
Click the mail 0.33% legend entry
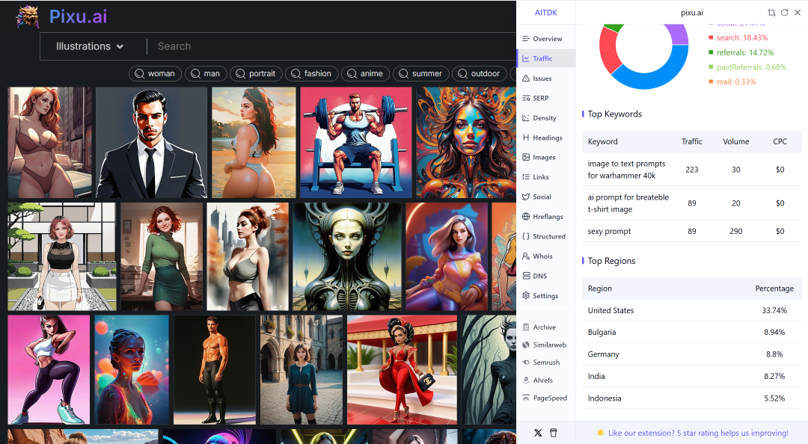pyautogui.click(x=732, y=81)
